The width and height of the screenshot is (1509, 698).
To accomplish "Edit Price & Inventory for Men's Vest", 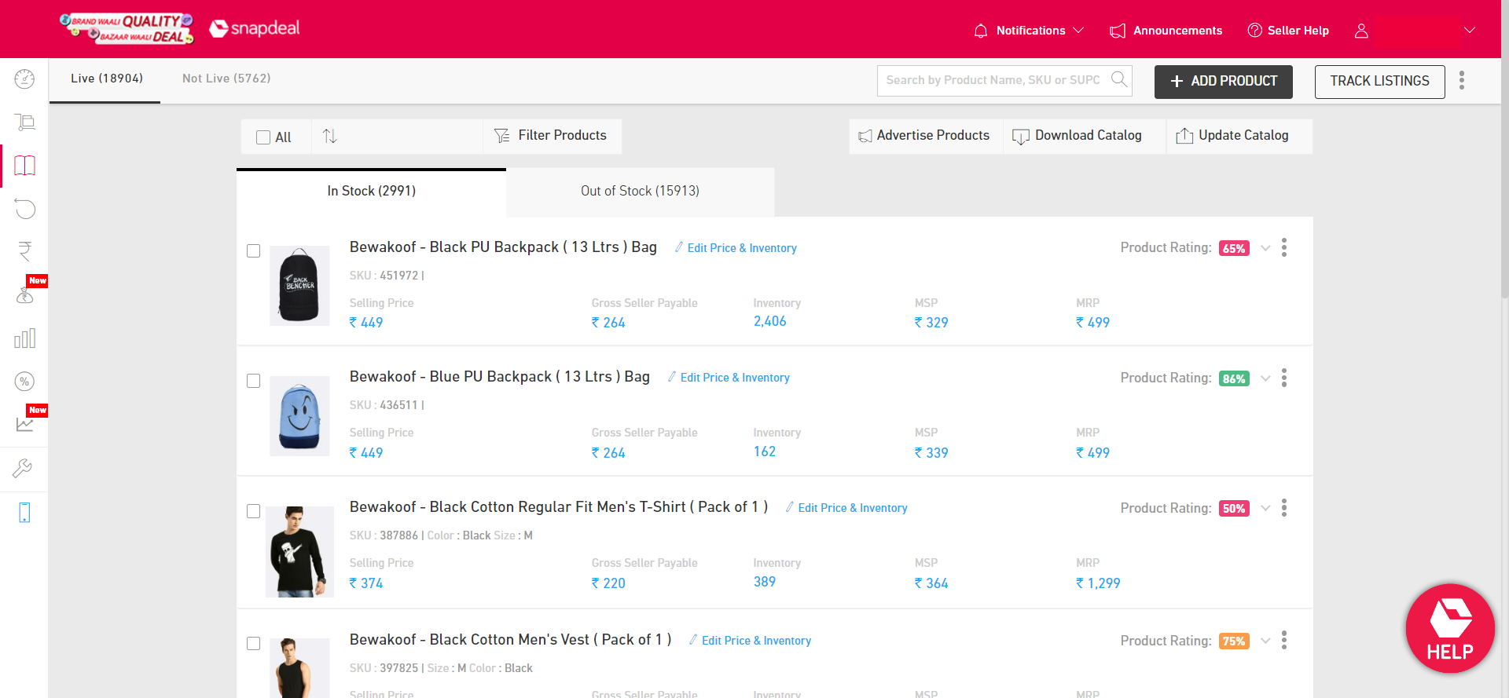I will 750,641.
